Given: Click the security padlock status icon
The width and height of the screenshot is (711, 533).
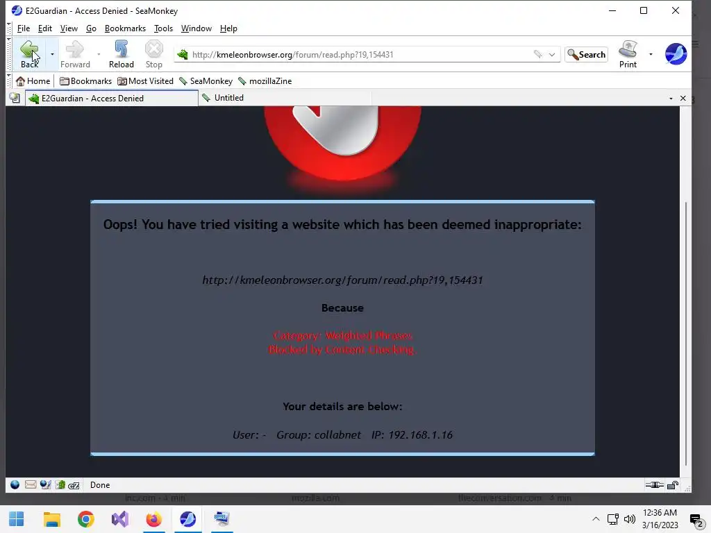Looking at the screenshot, I should click(x=673, y=485).
